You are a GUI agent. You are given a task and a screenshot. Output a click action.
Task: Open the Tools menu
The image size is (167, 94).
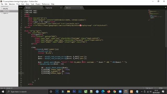[32, 4]
